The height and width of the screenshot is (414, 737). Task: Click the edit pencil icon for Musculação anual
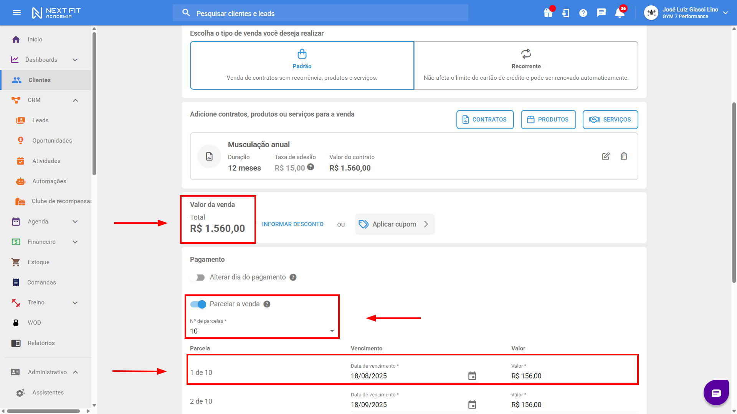pos(606,156)
